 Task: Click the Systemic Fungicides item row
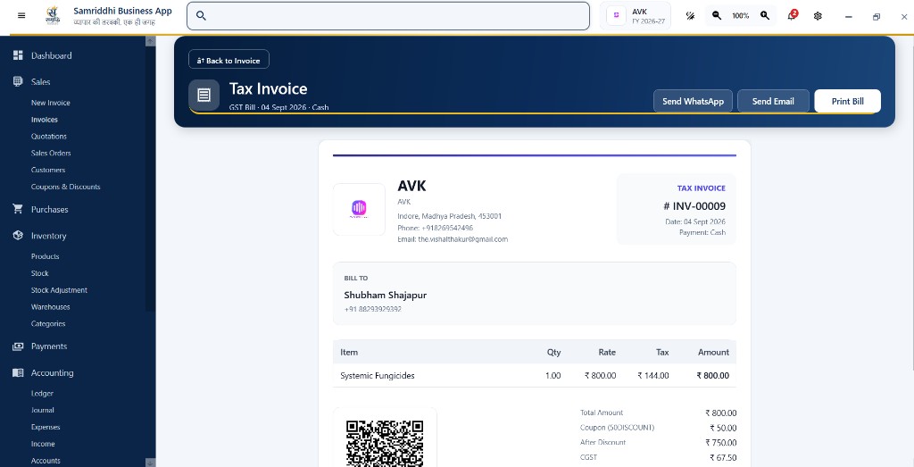pos(534,375)
